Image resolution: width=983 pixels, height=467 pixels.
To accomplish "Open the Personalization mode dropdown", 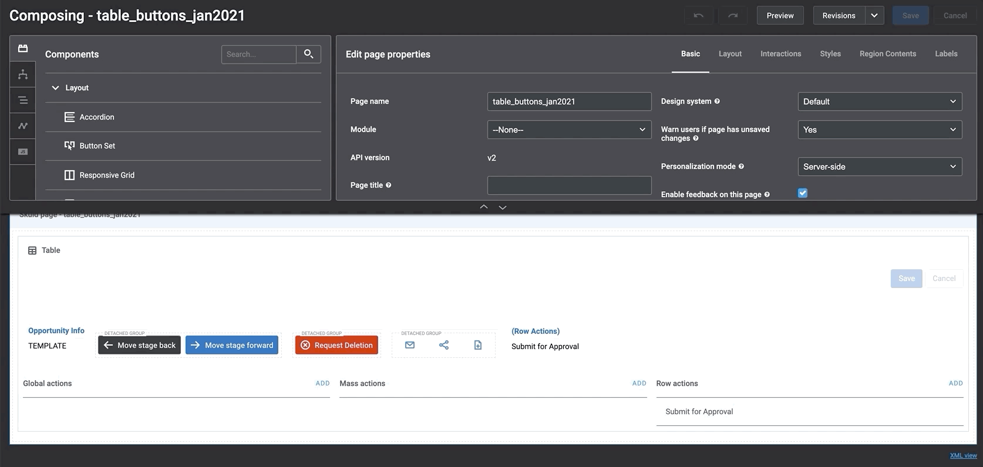I will (x=880, y=167).
